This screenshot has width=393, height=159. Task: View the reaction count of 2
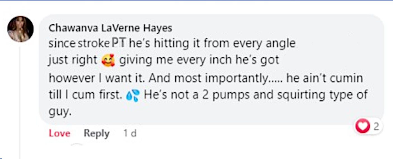point(376,126)
